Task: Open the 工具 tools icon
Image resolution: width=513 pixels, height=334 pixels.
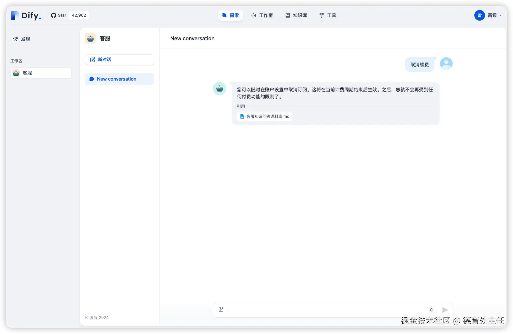Action: 321,15
